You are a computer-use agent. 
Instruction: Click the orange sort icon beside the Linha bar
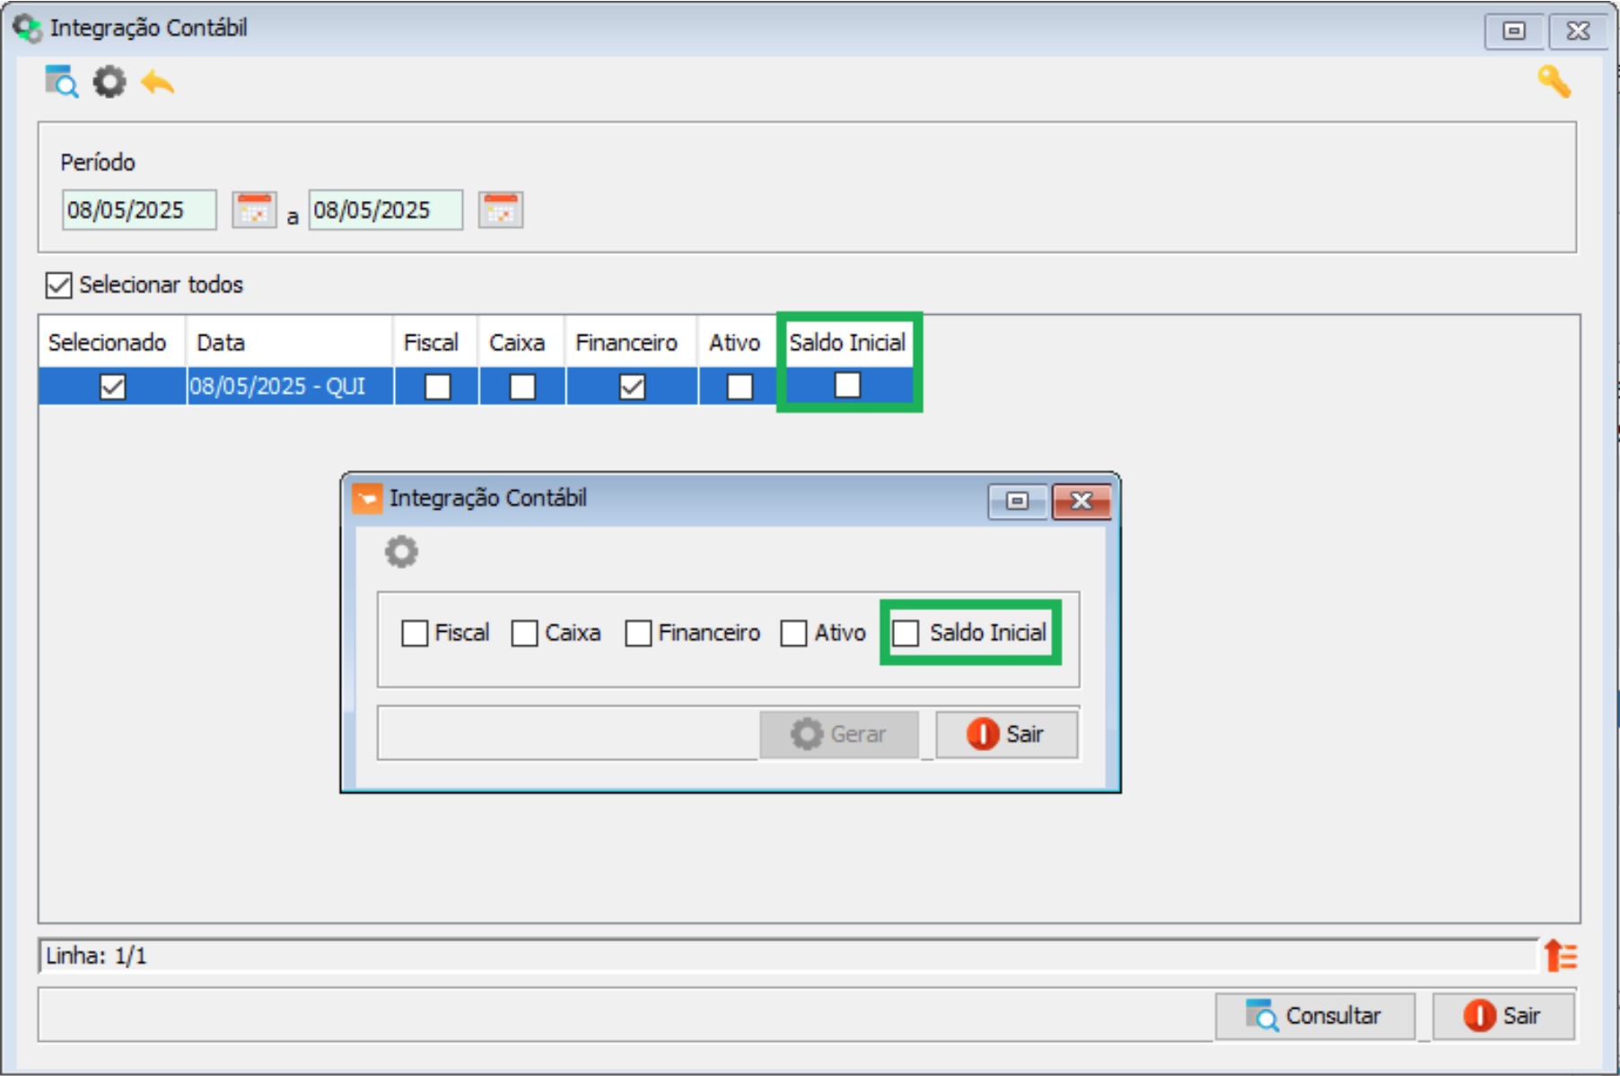(x=1561, y=956)
